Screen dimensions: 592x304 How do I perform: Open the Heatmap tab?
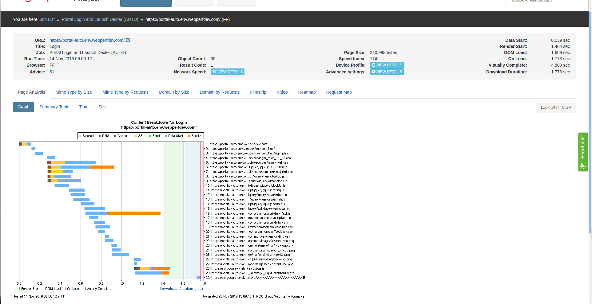307,92
